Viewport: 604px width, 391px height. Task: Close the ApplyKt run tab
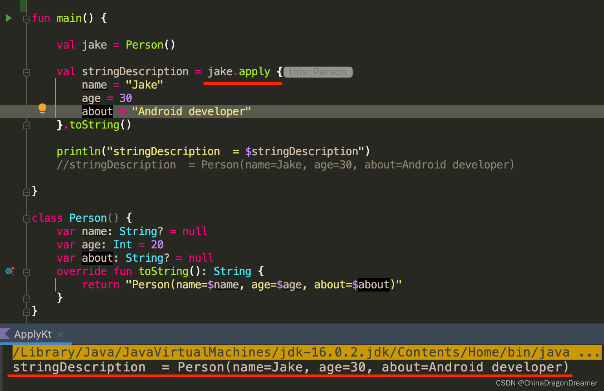pos(60,334)
